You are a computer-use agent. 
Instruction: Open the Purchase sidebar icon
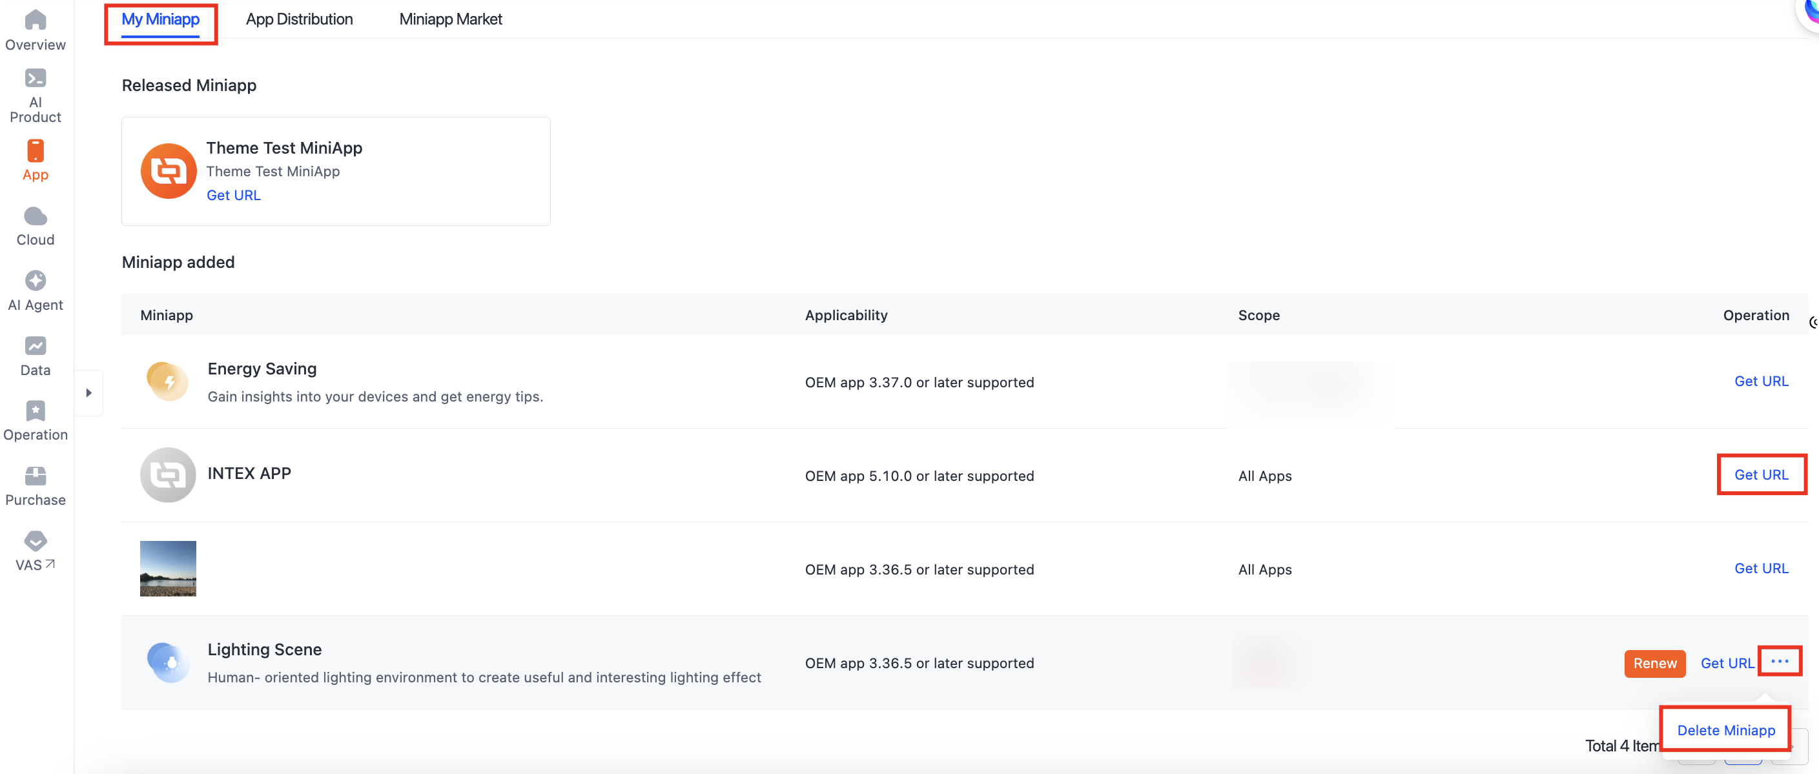coord(36,476)
